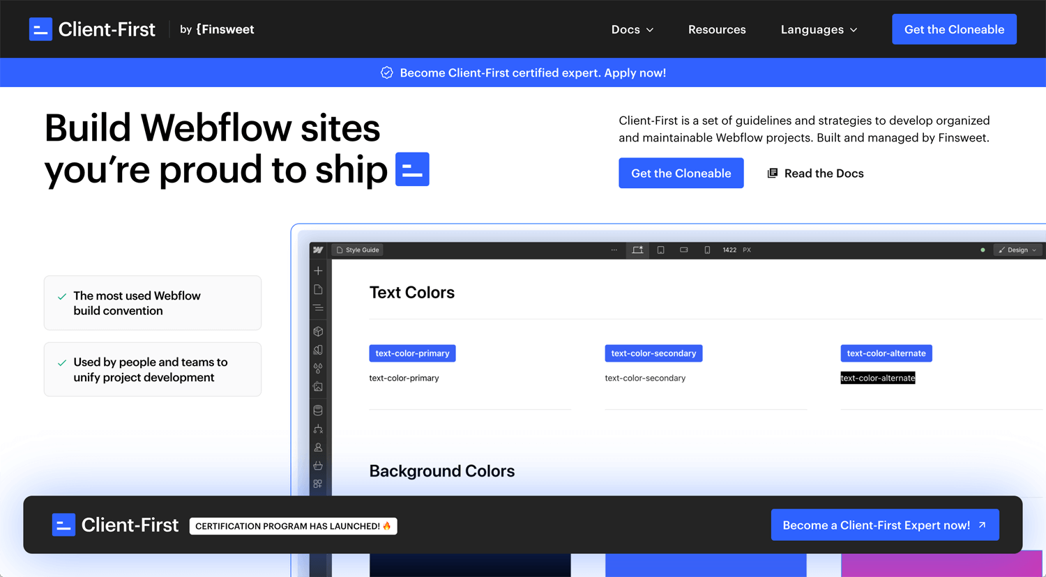1046x577 pixels.
Task: Open the Add Elements panel with the plus icon
Action: point(318,270)
